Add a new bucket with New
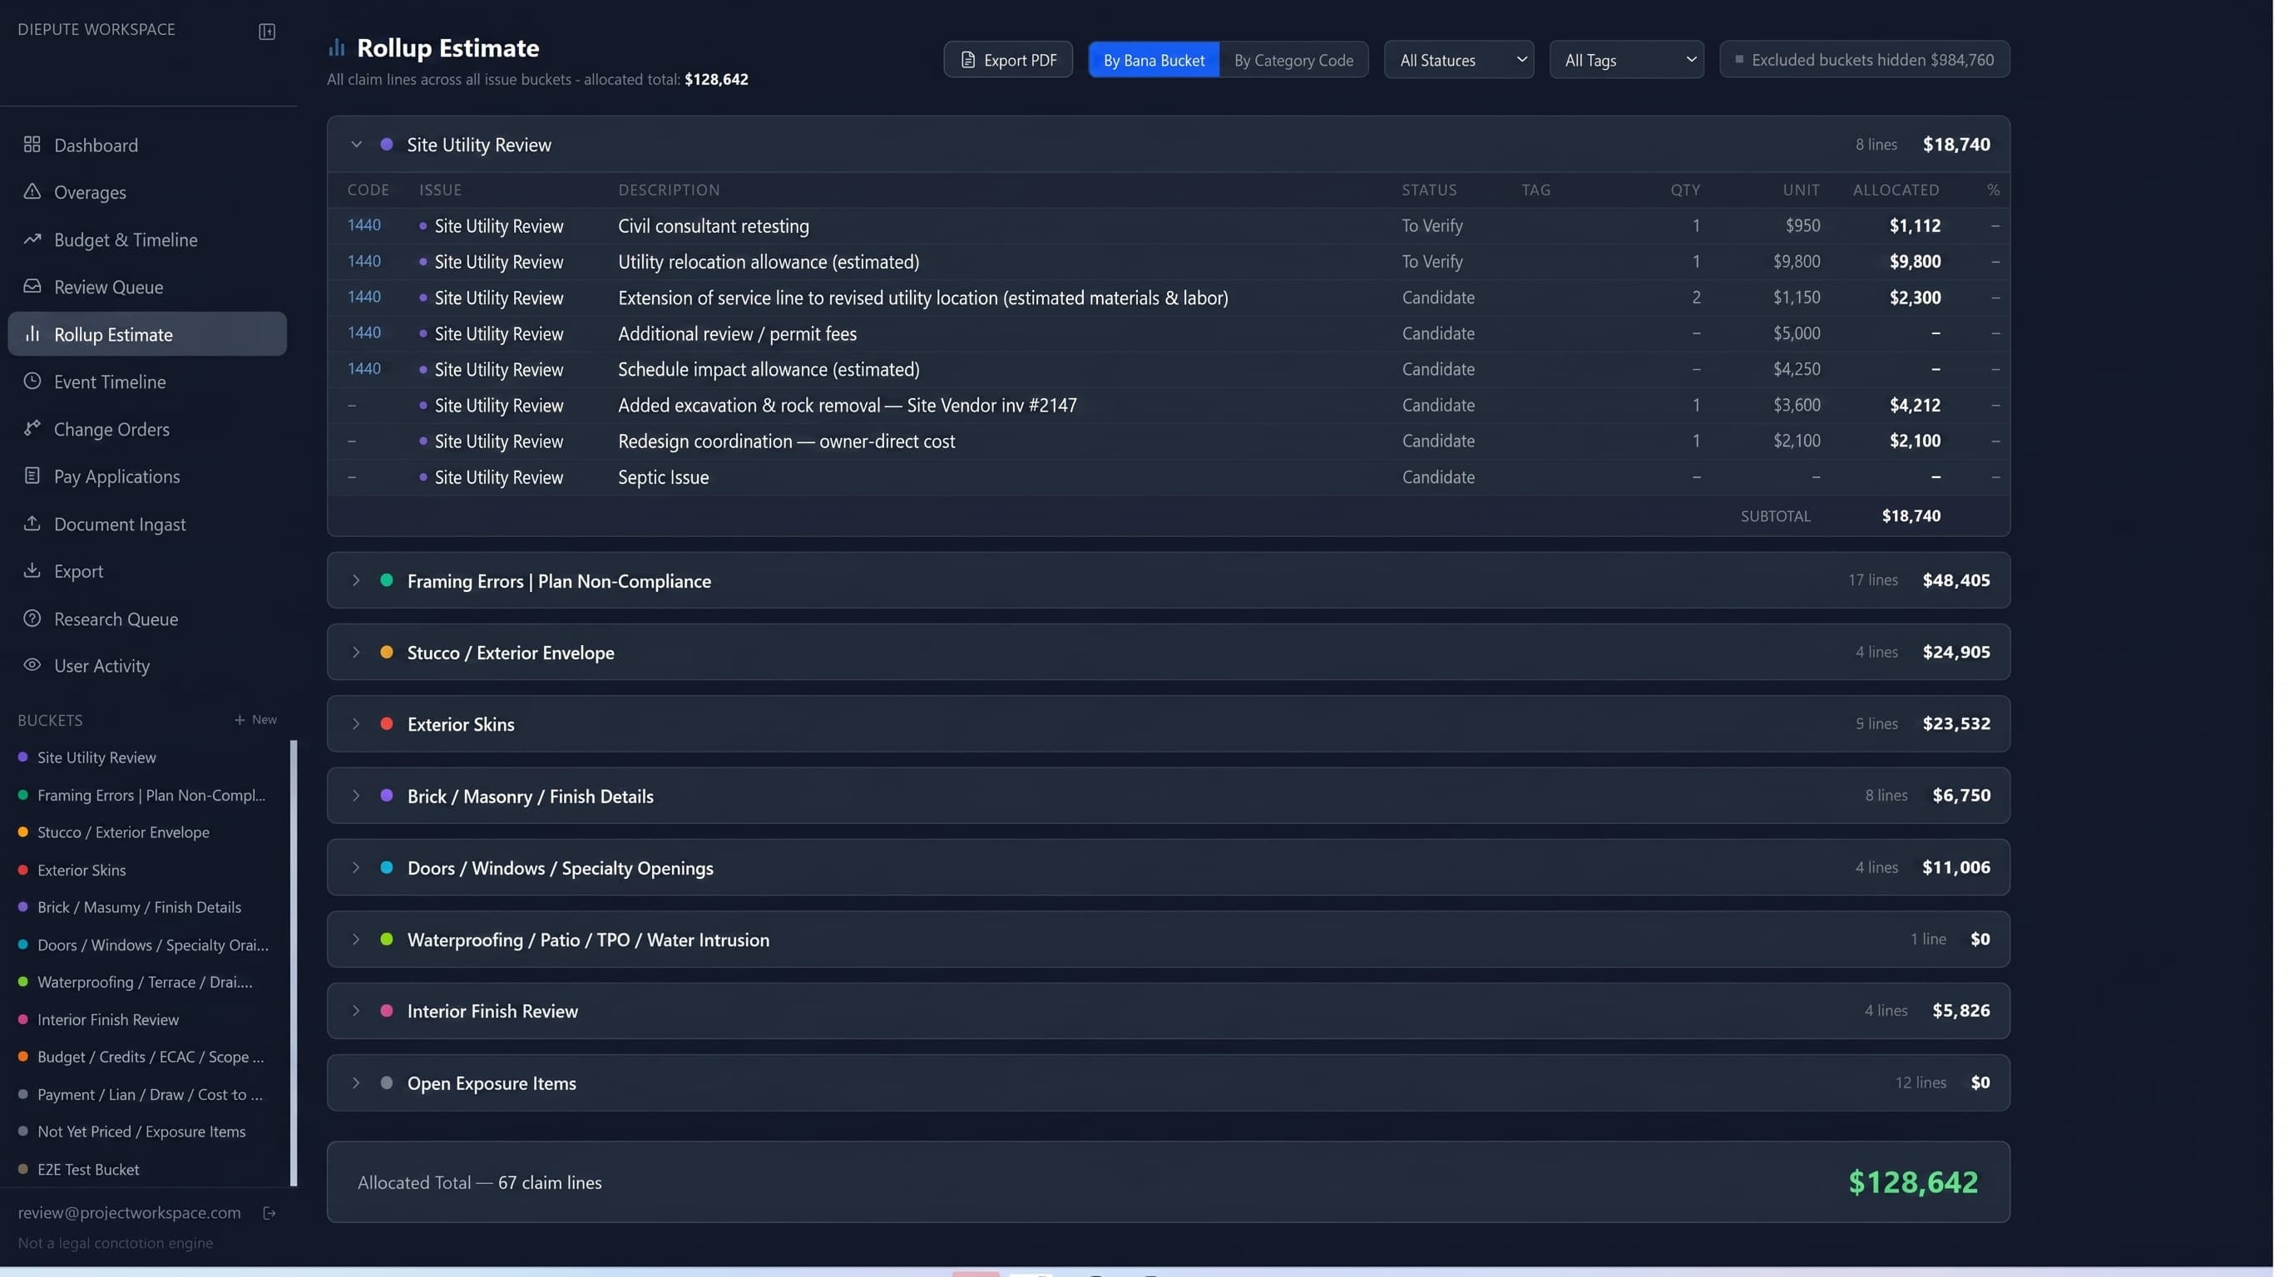2289x1277 pixels. coord(256,719)
